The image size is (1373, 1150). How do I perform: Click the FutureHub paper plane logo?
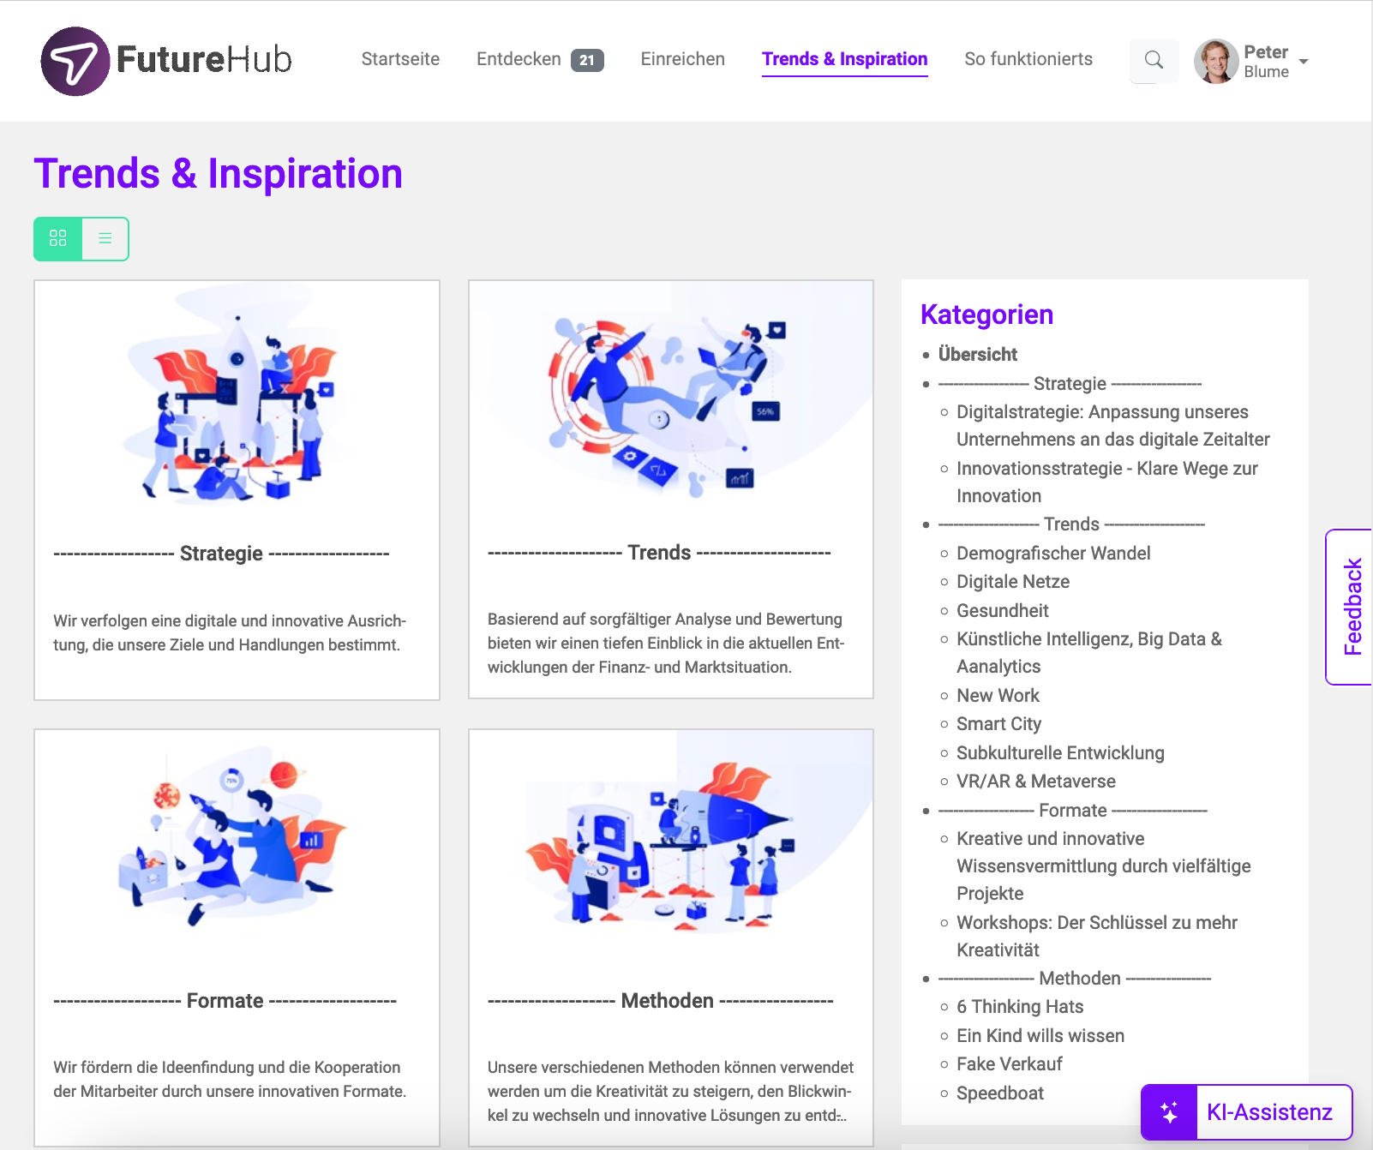[x=75, y=61]
